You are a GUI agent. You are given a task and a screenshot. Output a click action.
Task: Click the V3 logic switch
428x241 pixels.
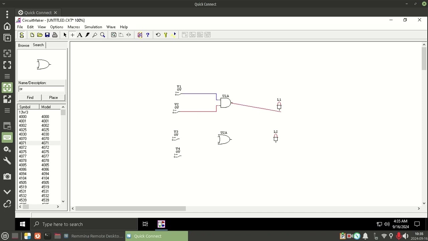[176, 139]
